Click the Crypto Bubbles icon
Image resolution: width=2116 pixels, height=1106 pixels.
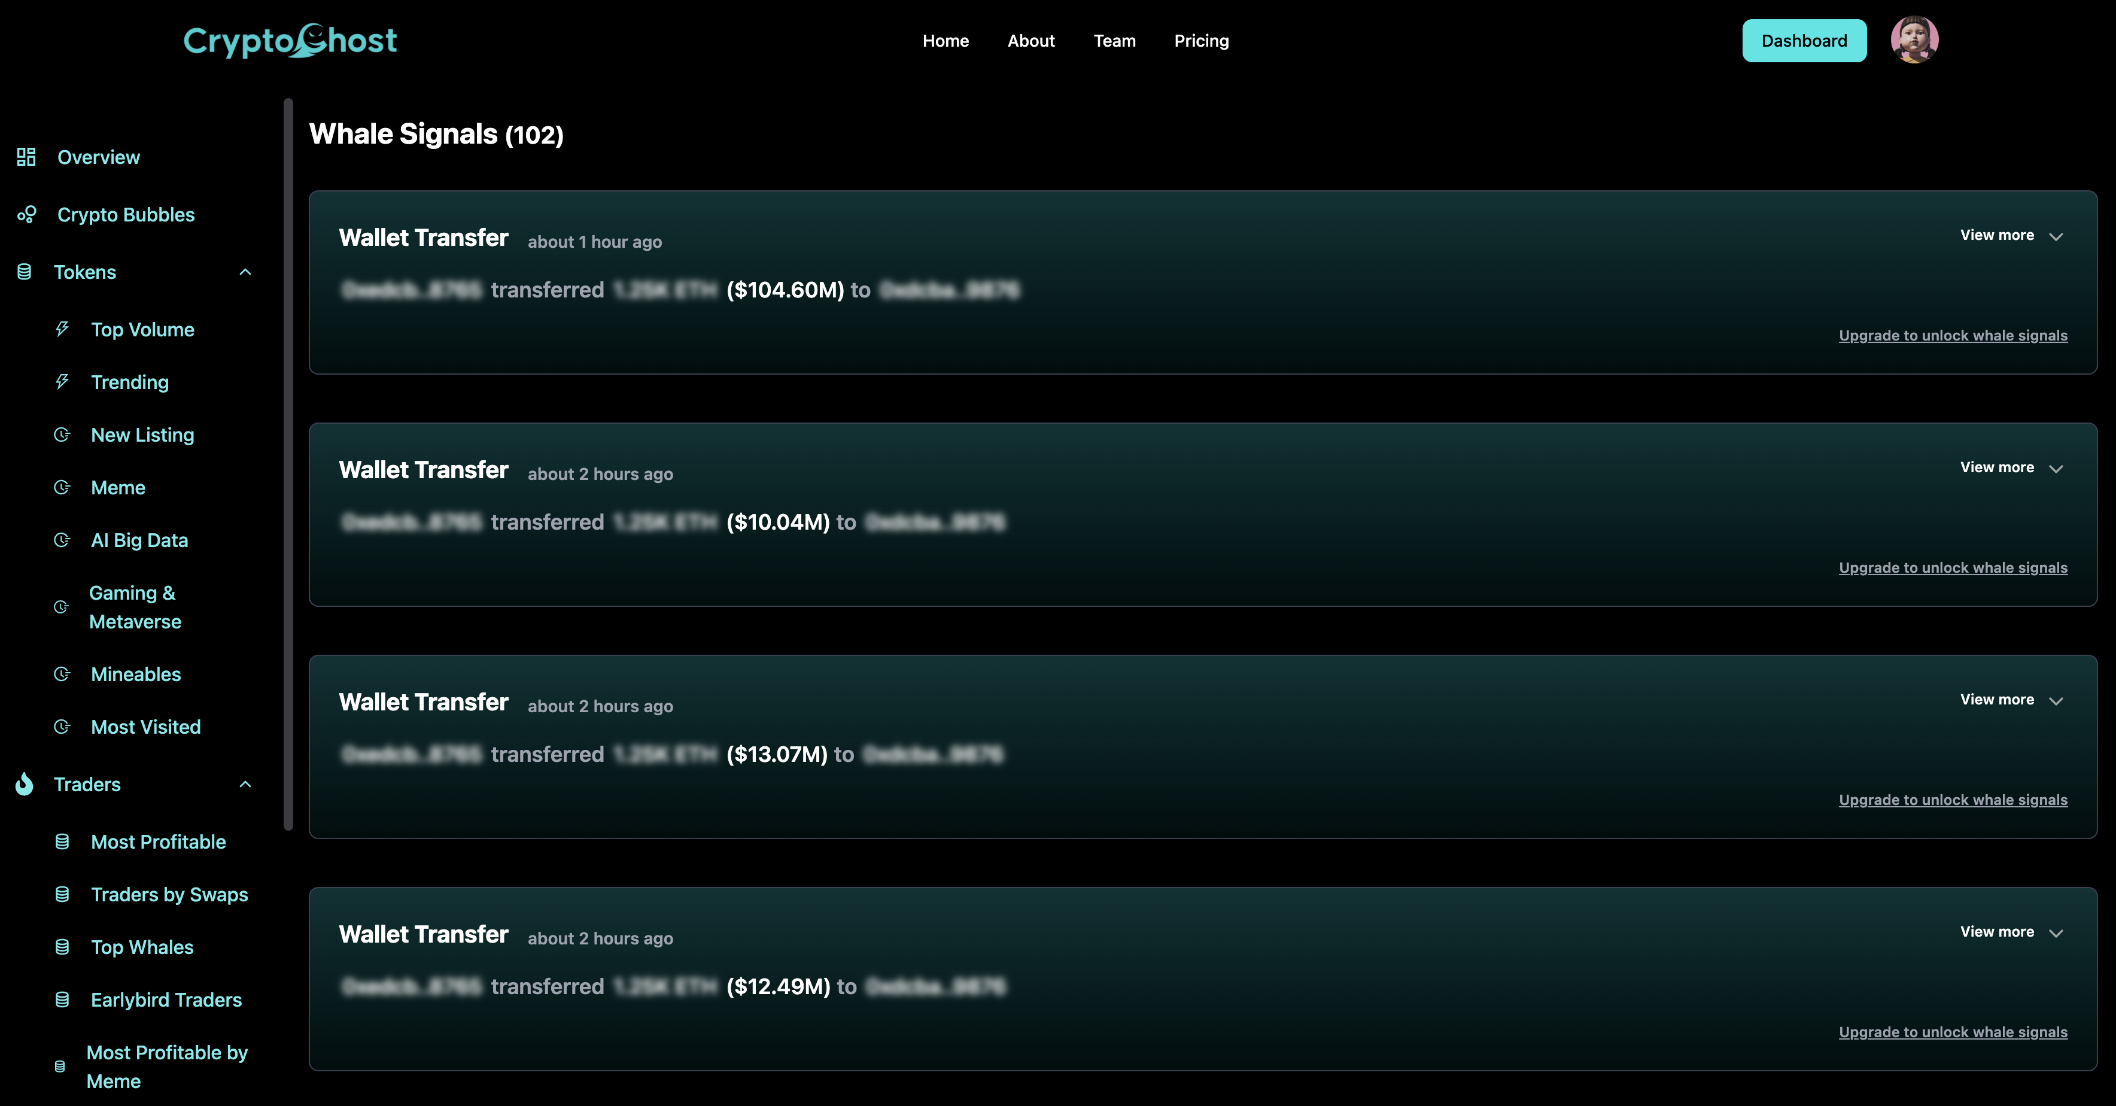(26, 214)
